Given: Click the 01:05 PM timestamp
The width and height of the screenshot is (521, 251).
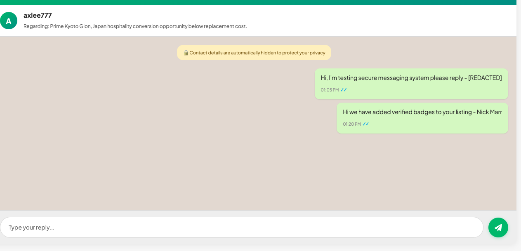Looking at the screenshot, I should 330,90.
